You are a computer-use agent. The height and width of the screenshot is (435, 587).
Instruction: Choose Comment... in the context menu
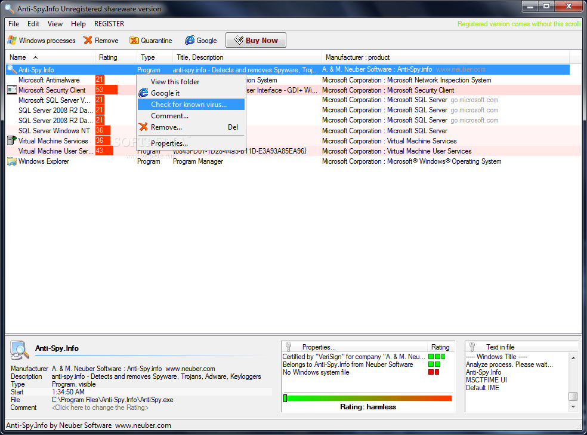coord(191,115)
